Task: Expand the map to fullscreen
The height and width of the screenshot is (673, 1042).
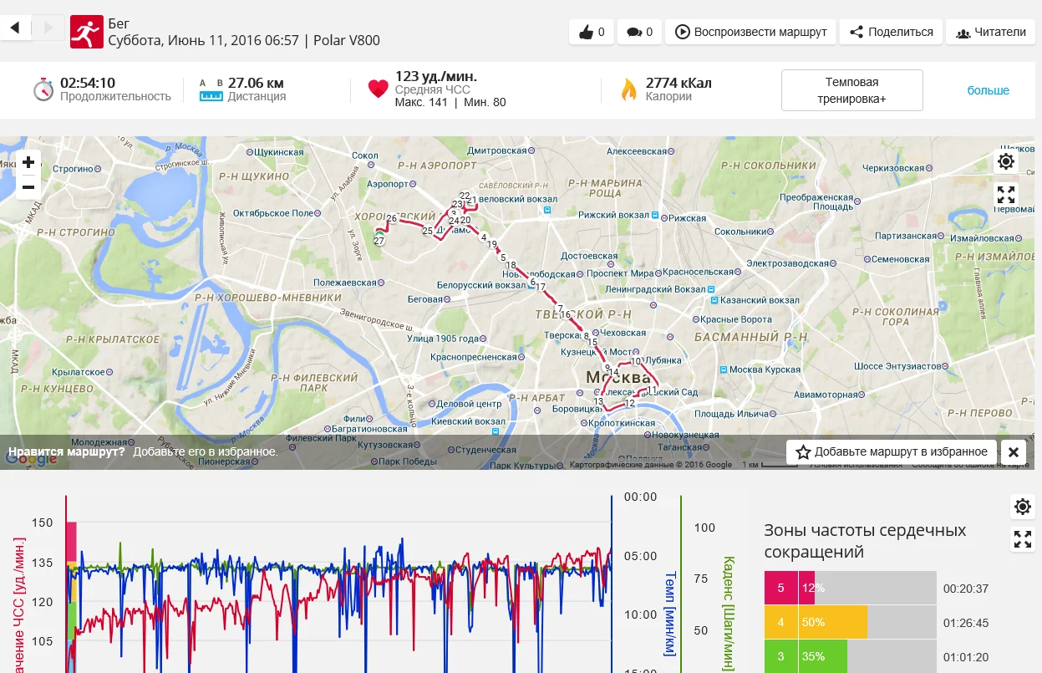Action: tap(1006, 195)
